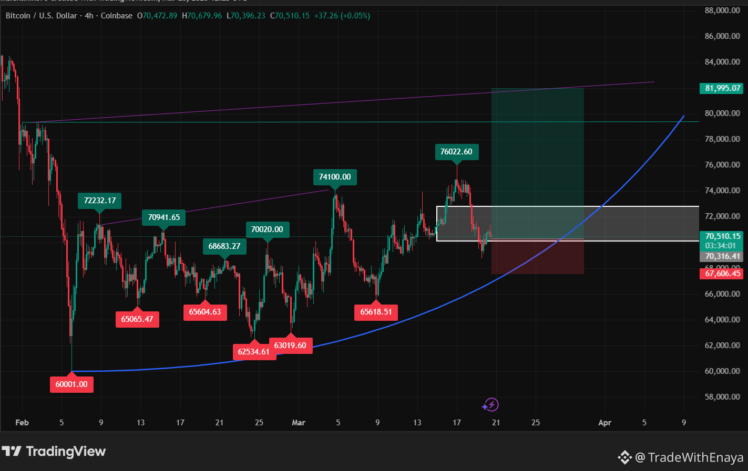This screenshot has width=748, height=471.
Task: Select the 65065.47 pivot low label
Action: point(137,319)
